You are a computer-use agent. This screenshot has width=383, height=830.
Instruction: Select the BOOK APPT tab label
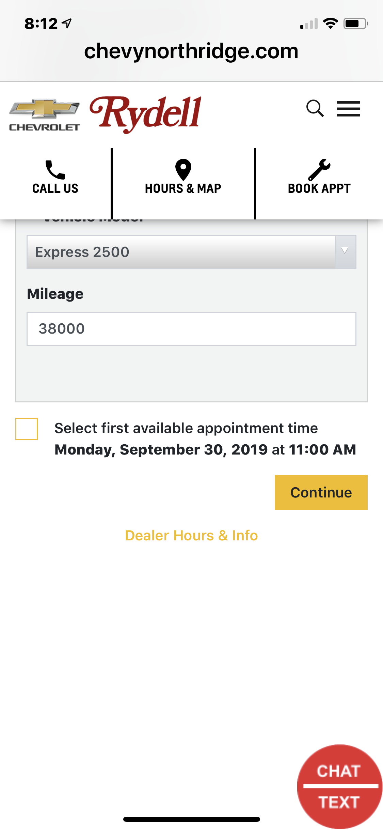coord(319,188)
